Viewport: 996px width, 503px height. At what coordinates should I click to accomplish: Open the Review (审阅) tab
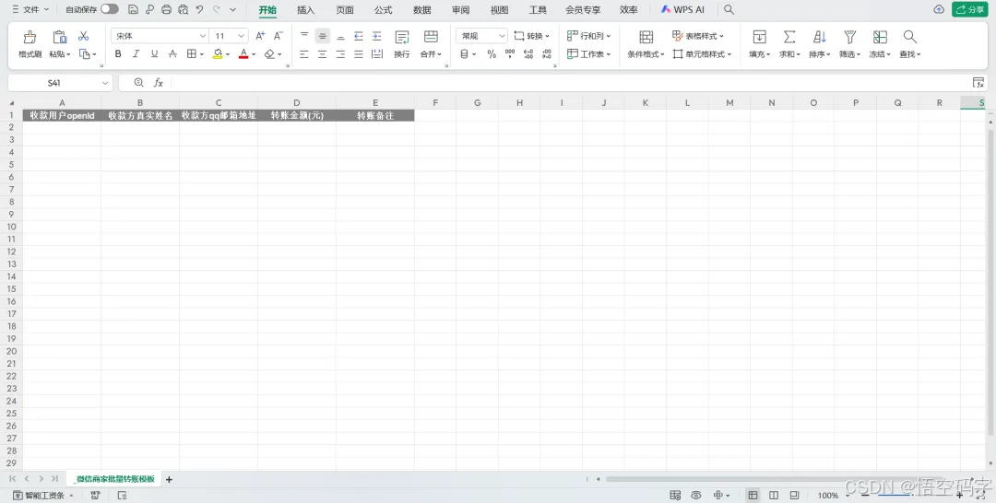coord(460,10)
